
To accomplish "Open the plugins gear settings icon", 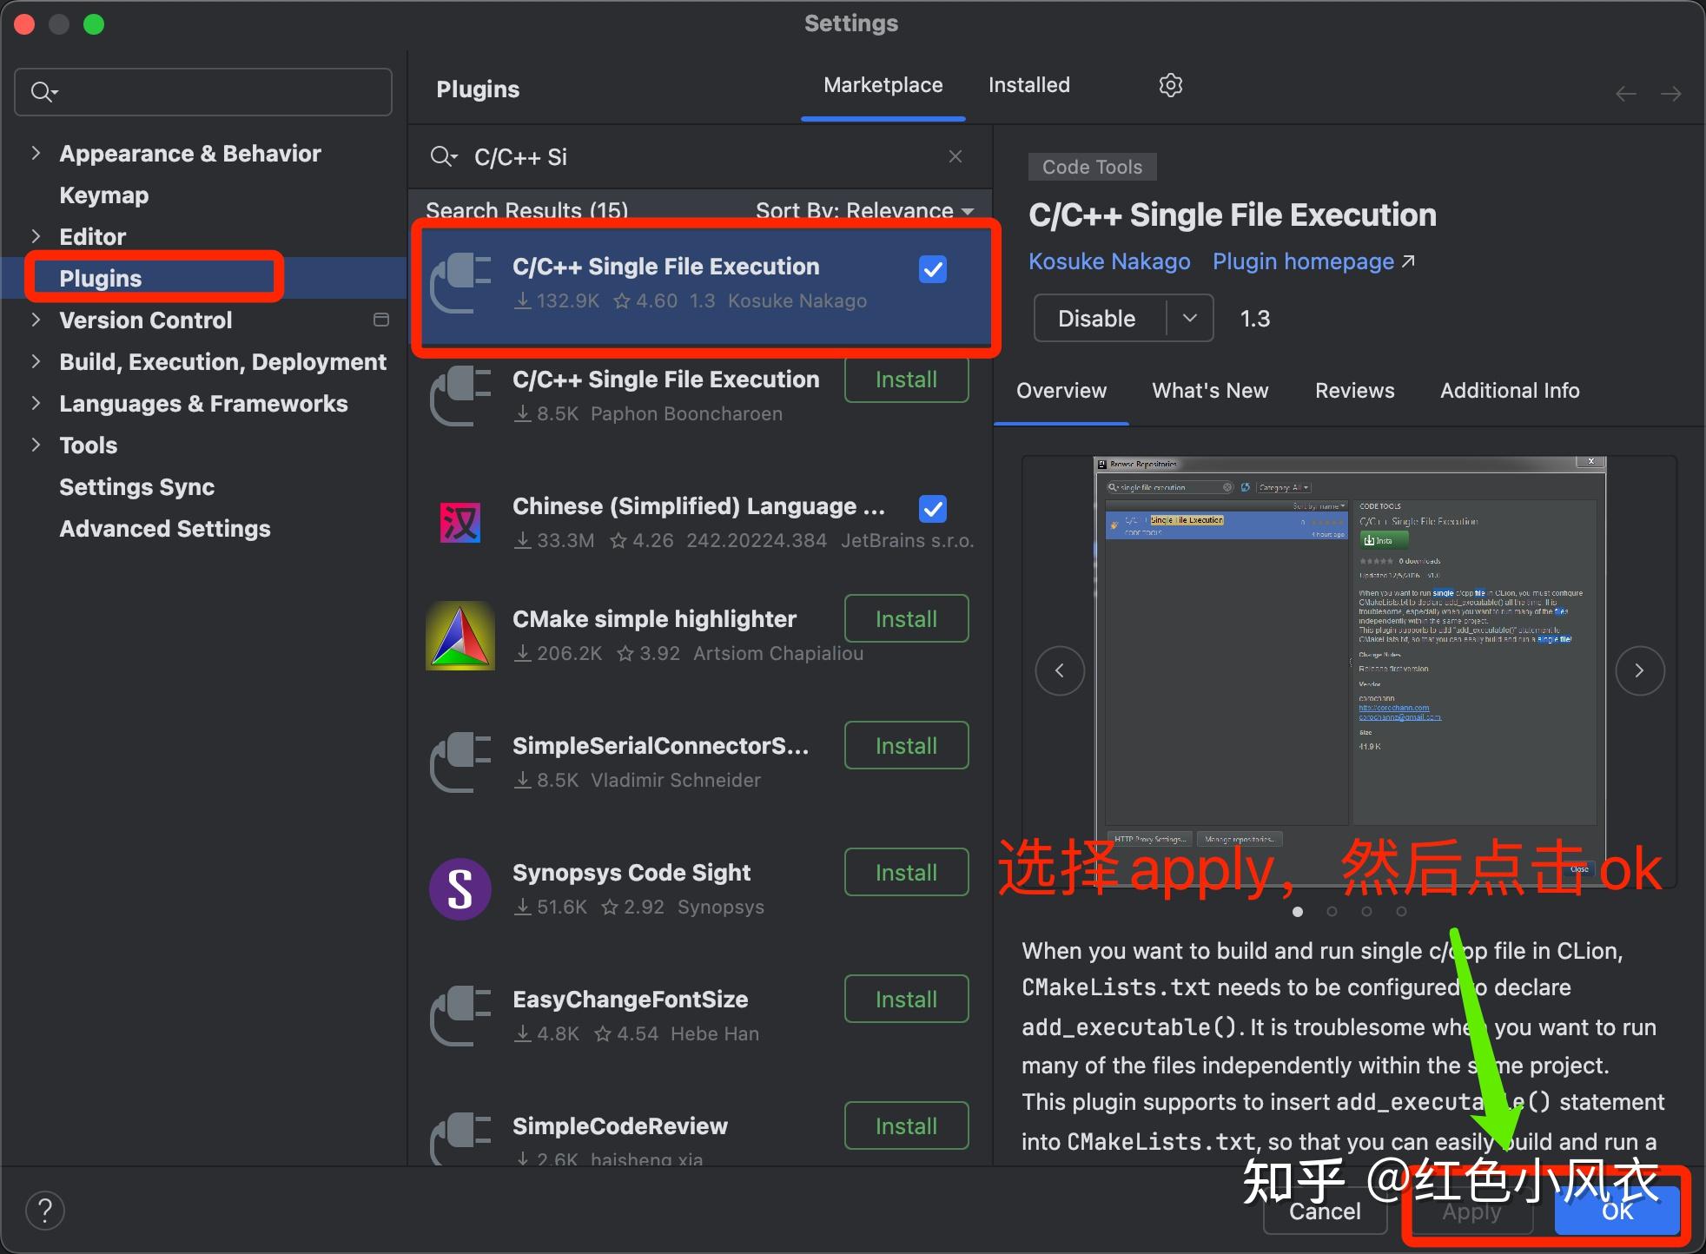I will 1170,85.
